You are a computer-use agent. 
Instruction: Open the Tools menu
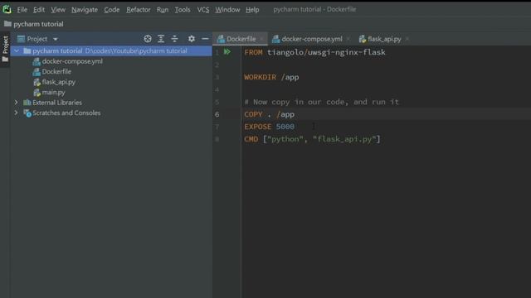tap(183, 10)
